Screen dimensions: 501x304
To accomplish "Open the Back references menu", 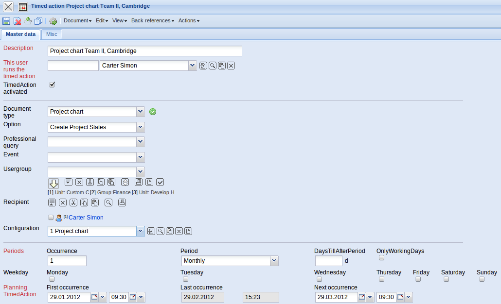I will (x=152, y=21).
